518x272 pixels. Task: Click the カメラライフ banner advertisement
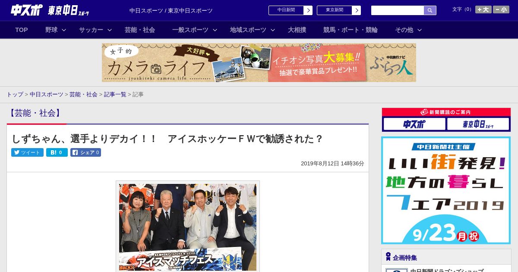259,63
